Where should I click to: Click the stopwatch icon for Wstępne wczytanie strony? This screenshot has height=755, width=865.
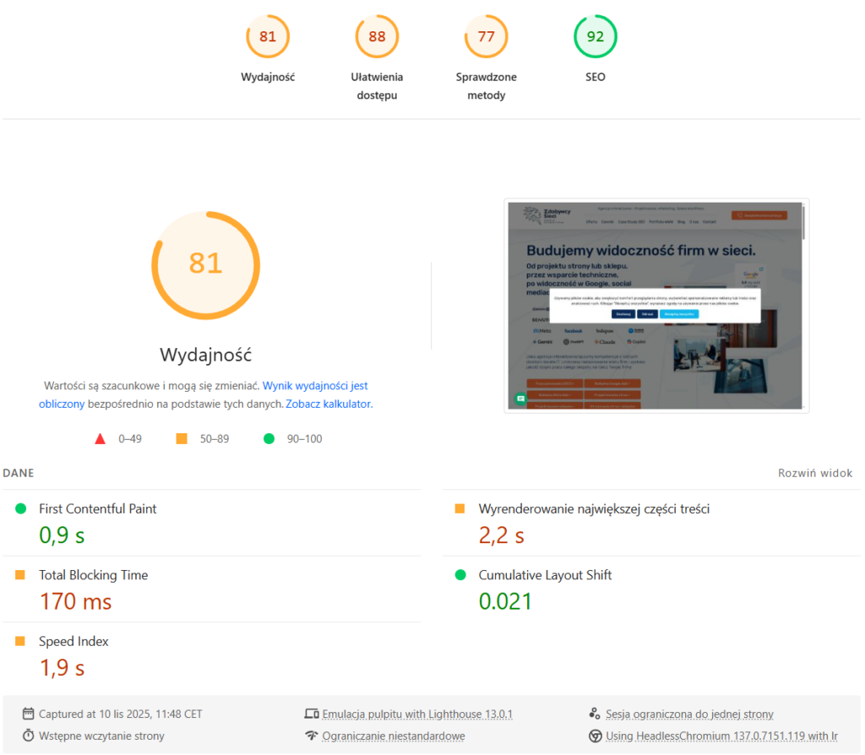point(30,736)
